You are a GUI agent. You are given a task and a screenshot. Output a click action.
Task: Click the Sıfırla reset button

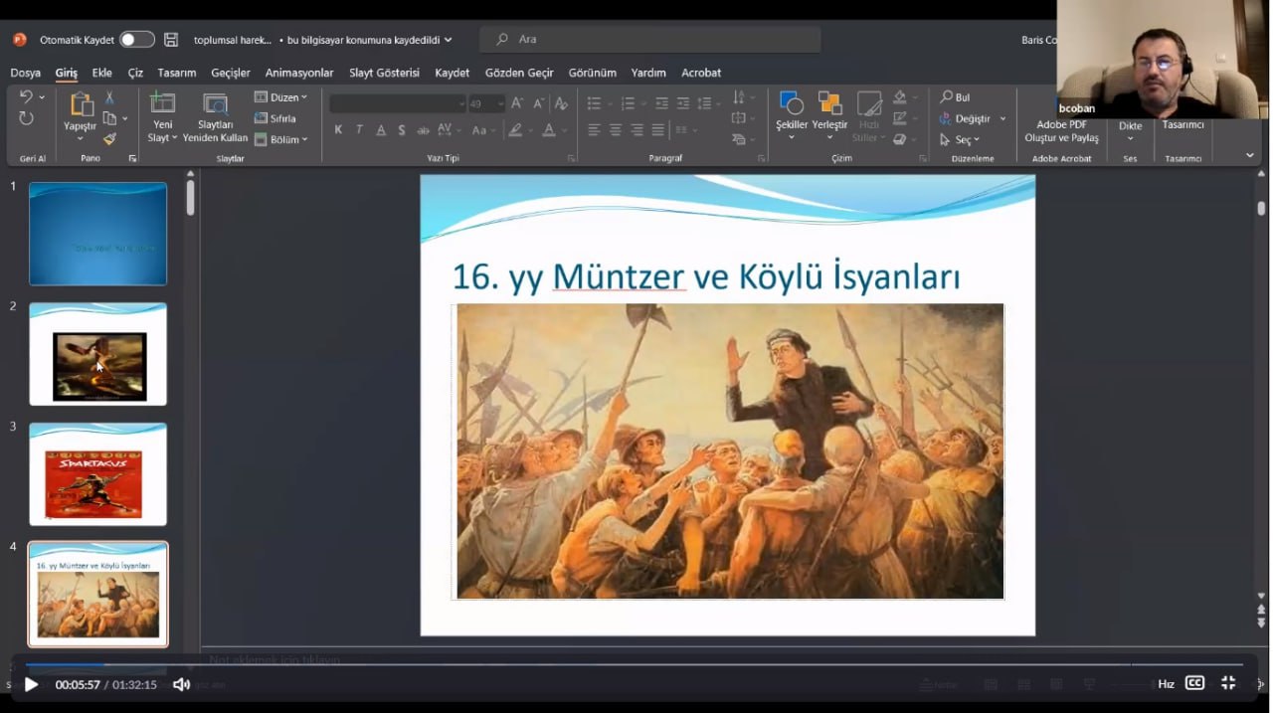coord(275,118)
